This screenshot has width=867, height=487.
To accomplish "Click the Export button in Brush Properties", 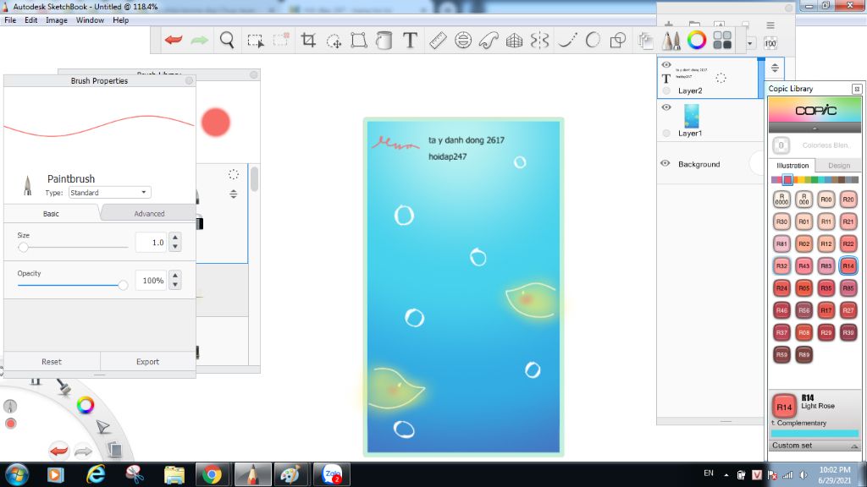I will click(x=147, y=362).
